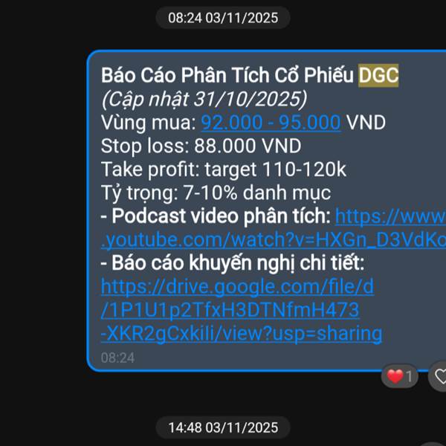Click the Stop loss: 88.000 VND line

[201, 146]
